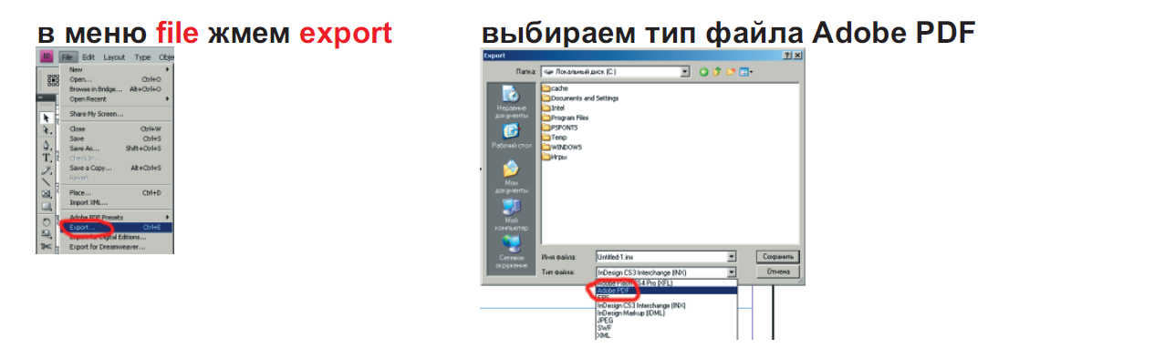Select InDesign Markup (IDML) file type
Viewport: 1175px width, 359px height.
[x=666, y=313]
